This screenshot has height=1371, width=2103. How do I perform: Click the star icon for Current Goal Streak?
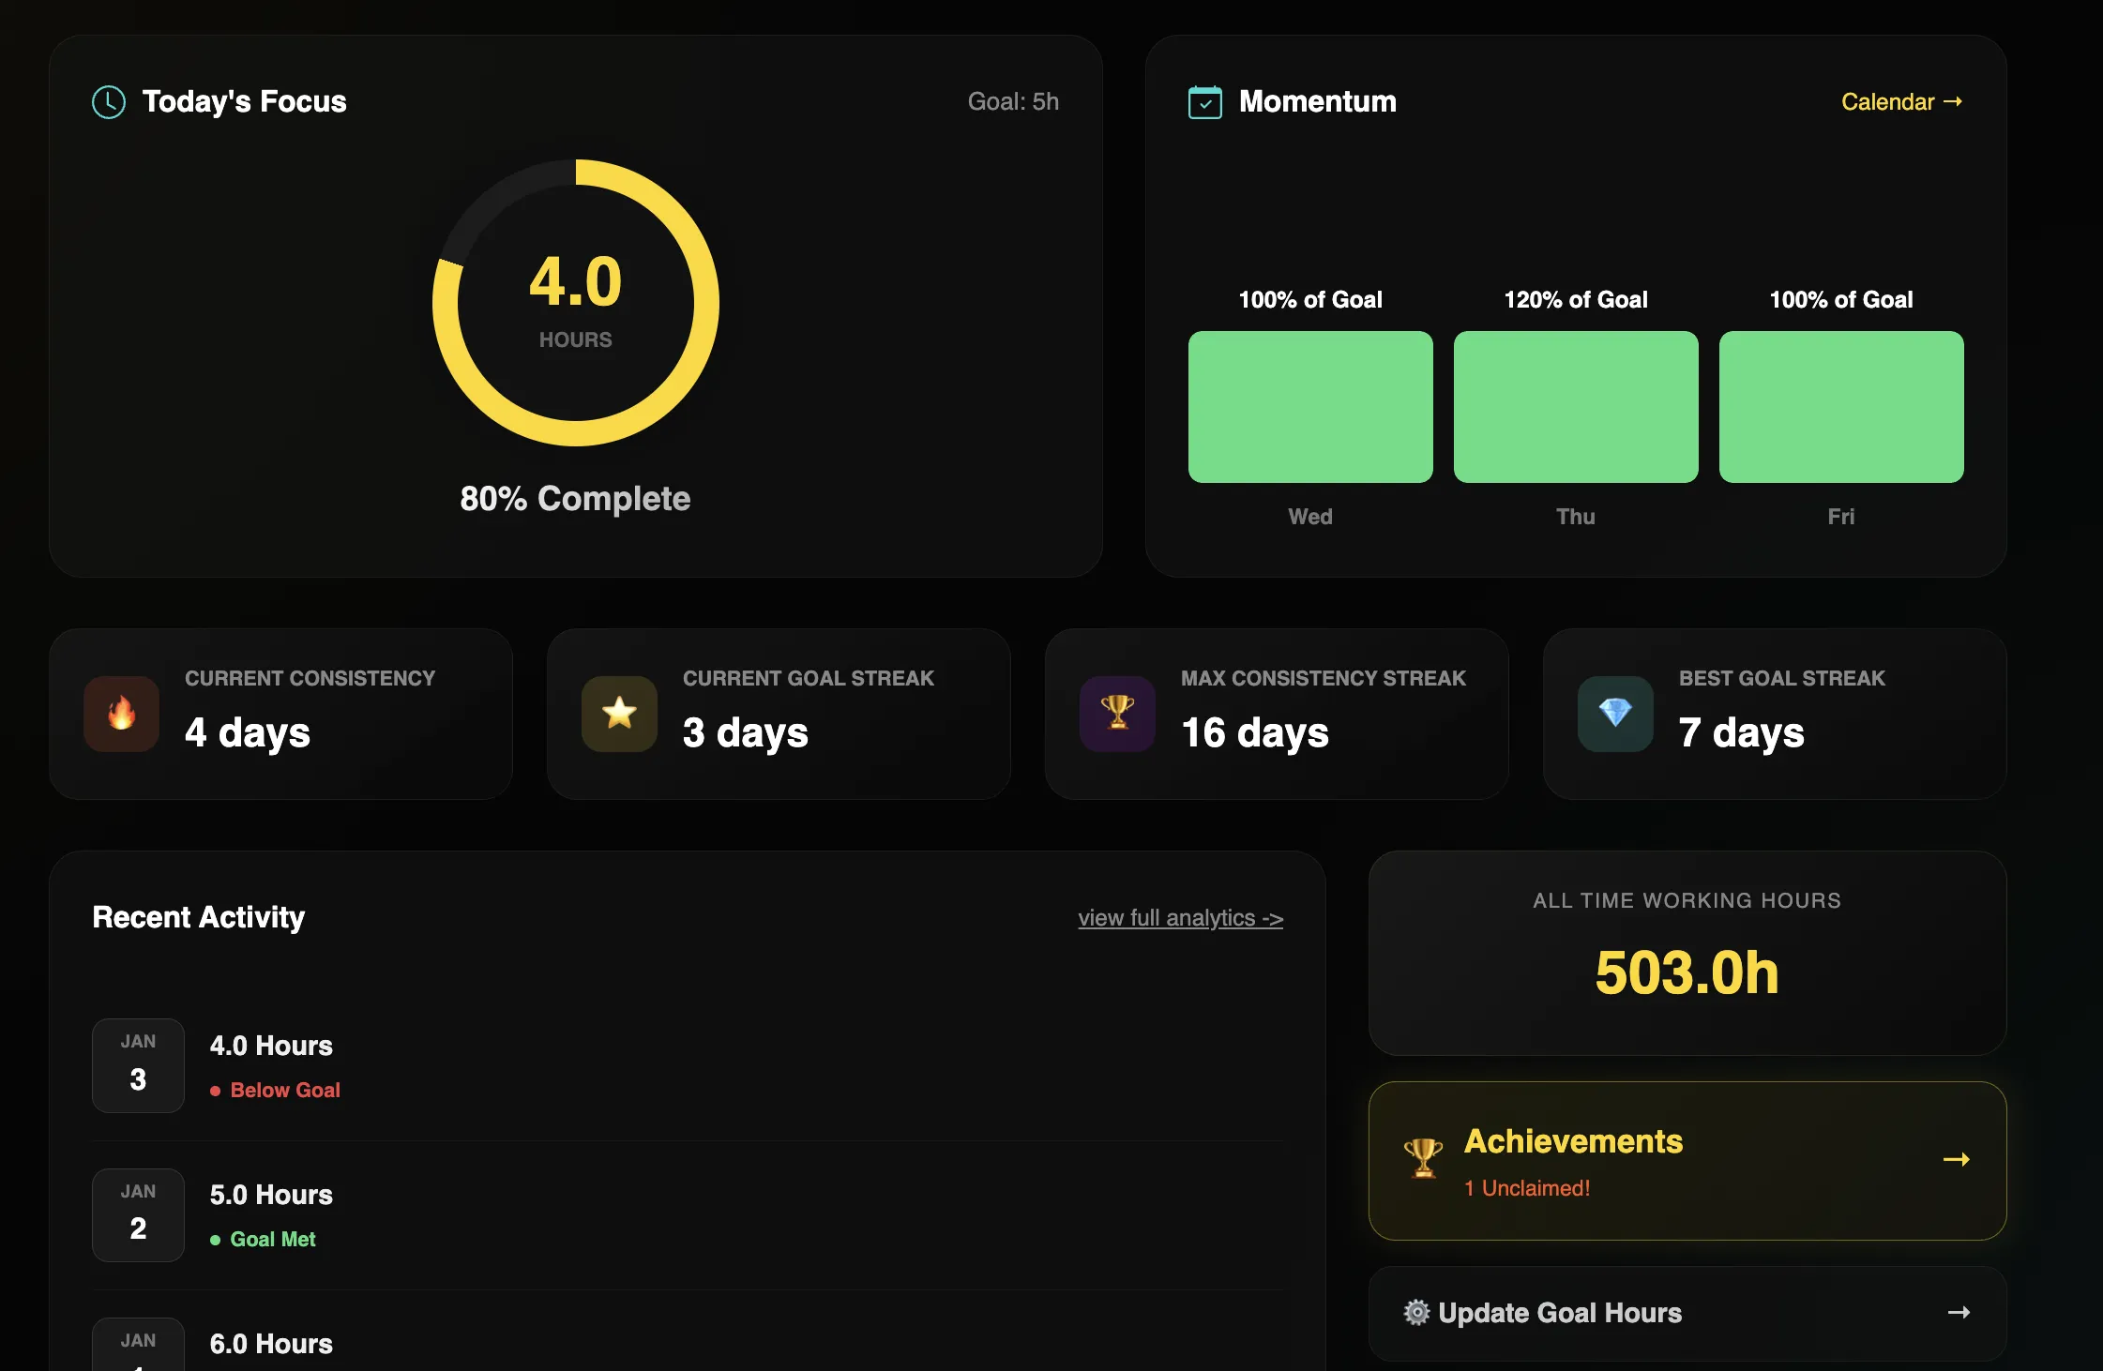point(619,714)
